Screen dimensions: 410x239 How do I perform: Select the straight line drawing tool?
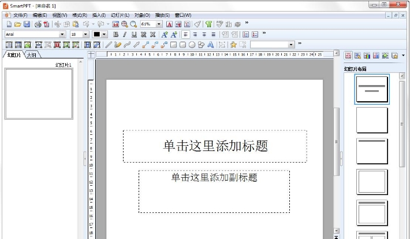tap(109, 45)
